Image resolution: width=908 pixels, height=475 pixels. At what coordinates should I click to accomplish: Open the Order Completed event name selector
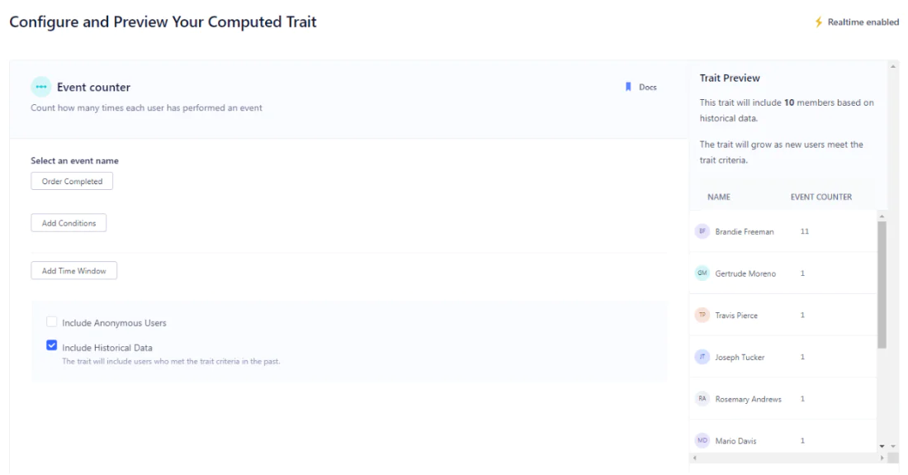[x=72, y=182]
